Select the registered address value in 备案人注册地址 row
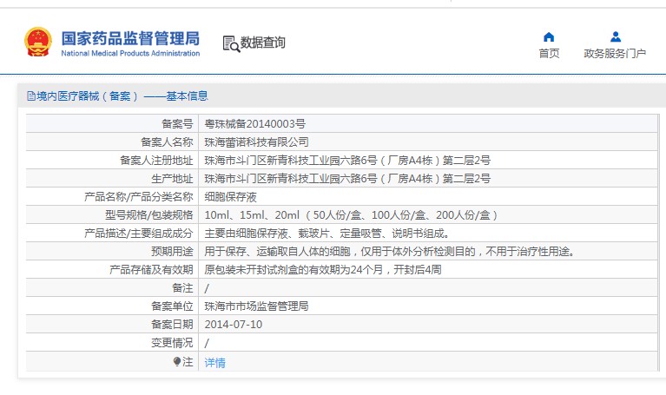Viewport: 666px width, 395px height. [x=347, y=161]
